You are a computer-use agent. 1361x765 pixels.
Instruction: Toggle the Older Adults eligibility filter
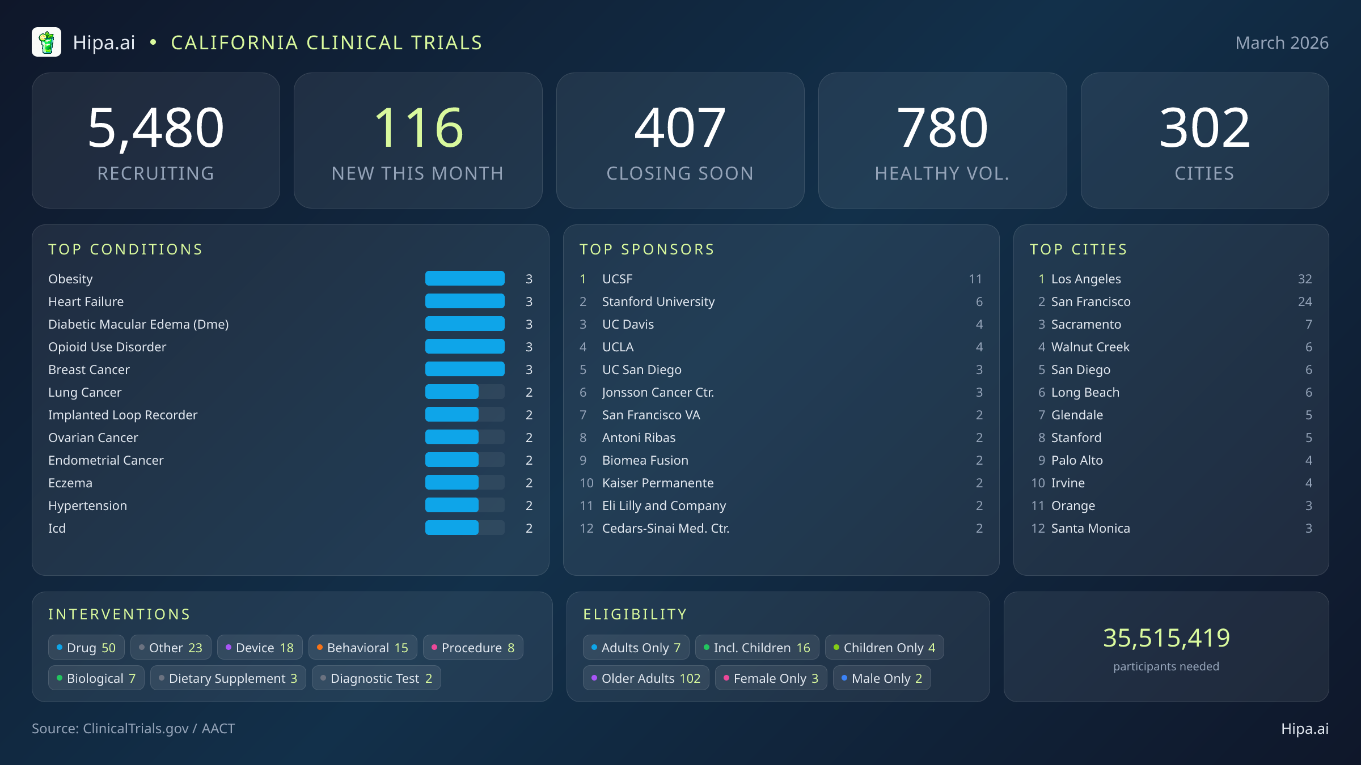pyautogui.click(x=645, y=678)
